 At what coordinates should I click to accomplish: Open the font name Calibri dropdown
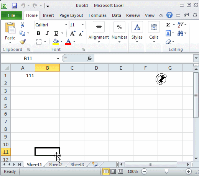[x=66, y=25]
